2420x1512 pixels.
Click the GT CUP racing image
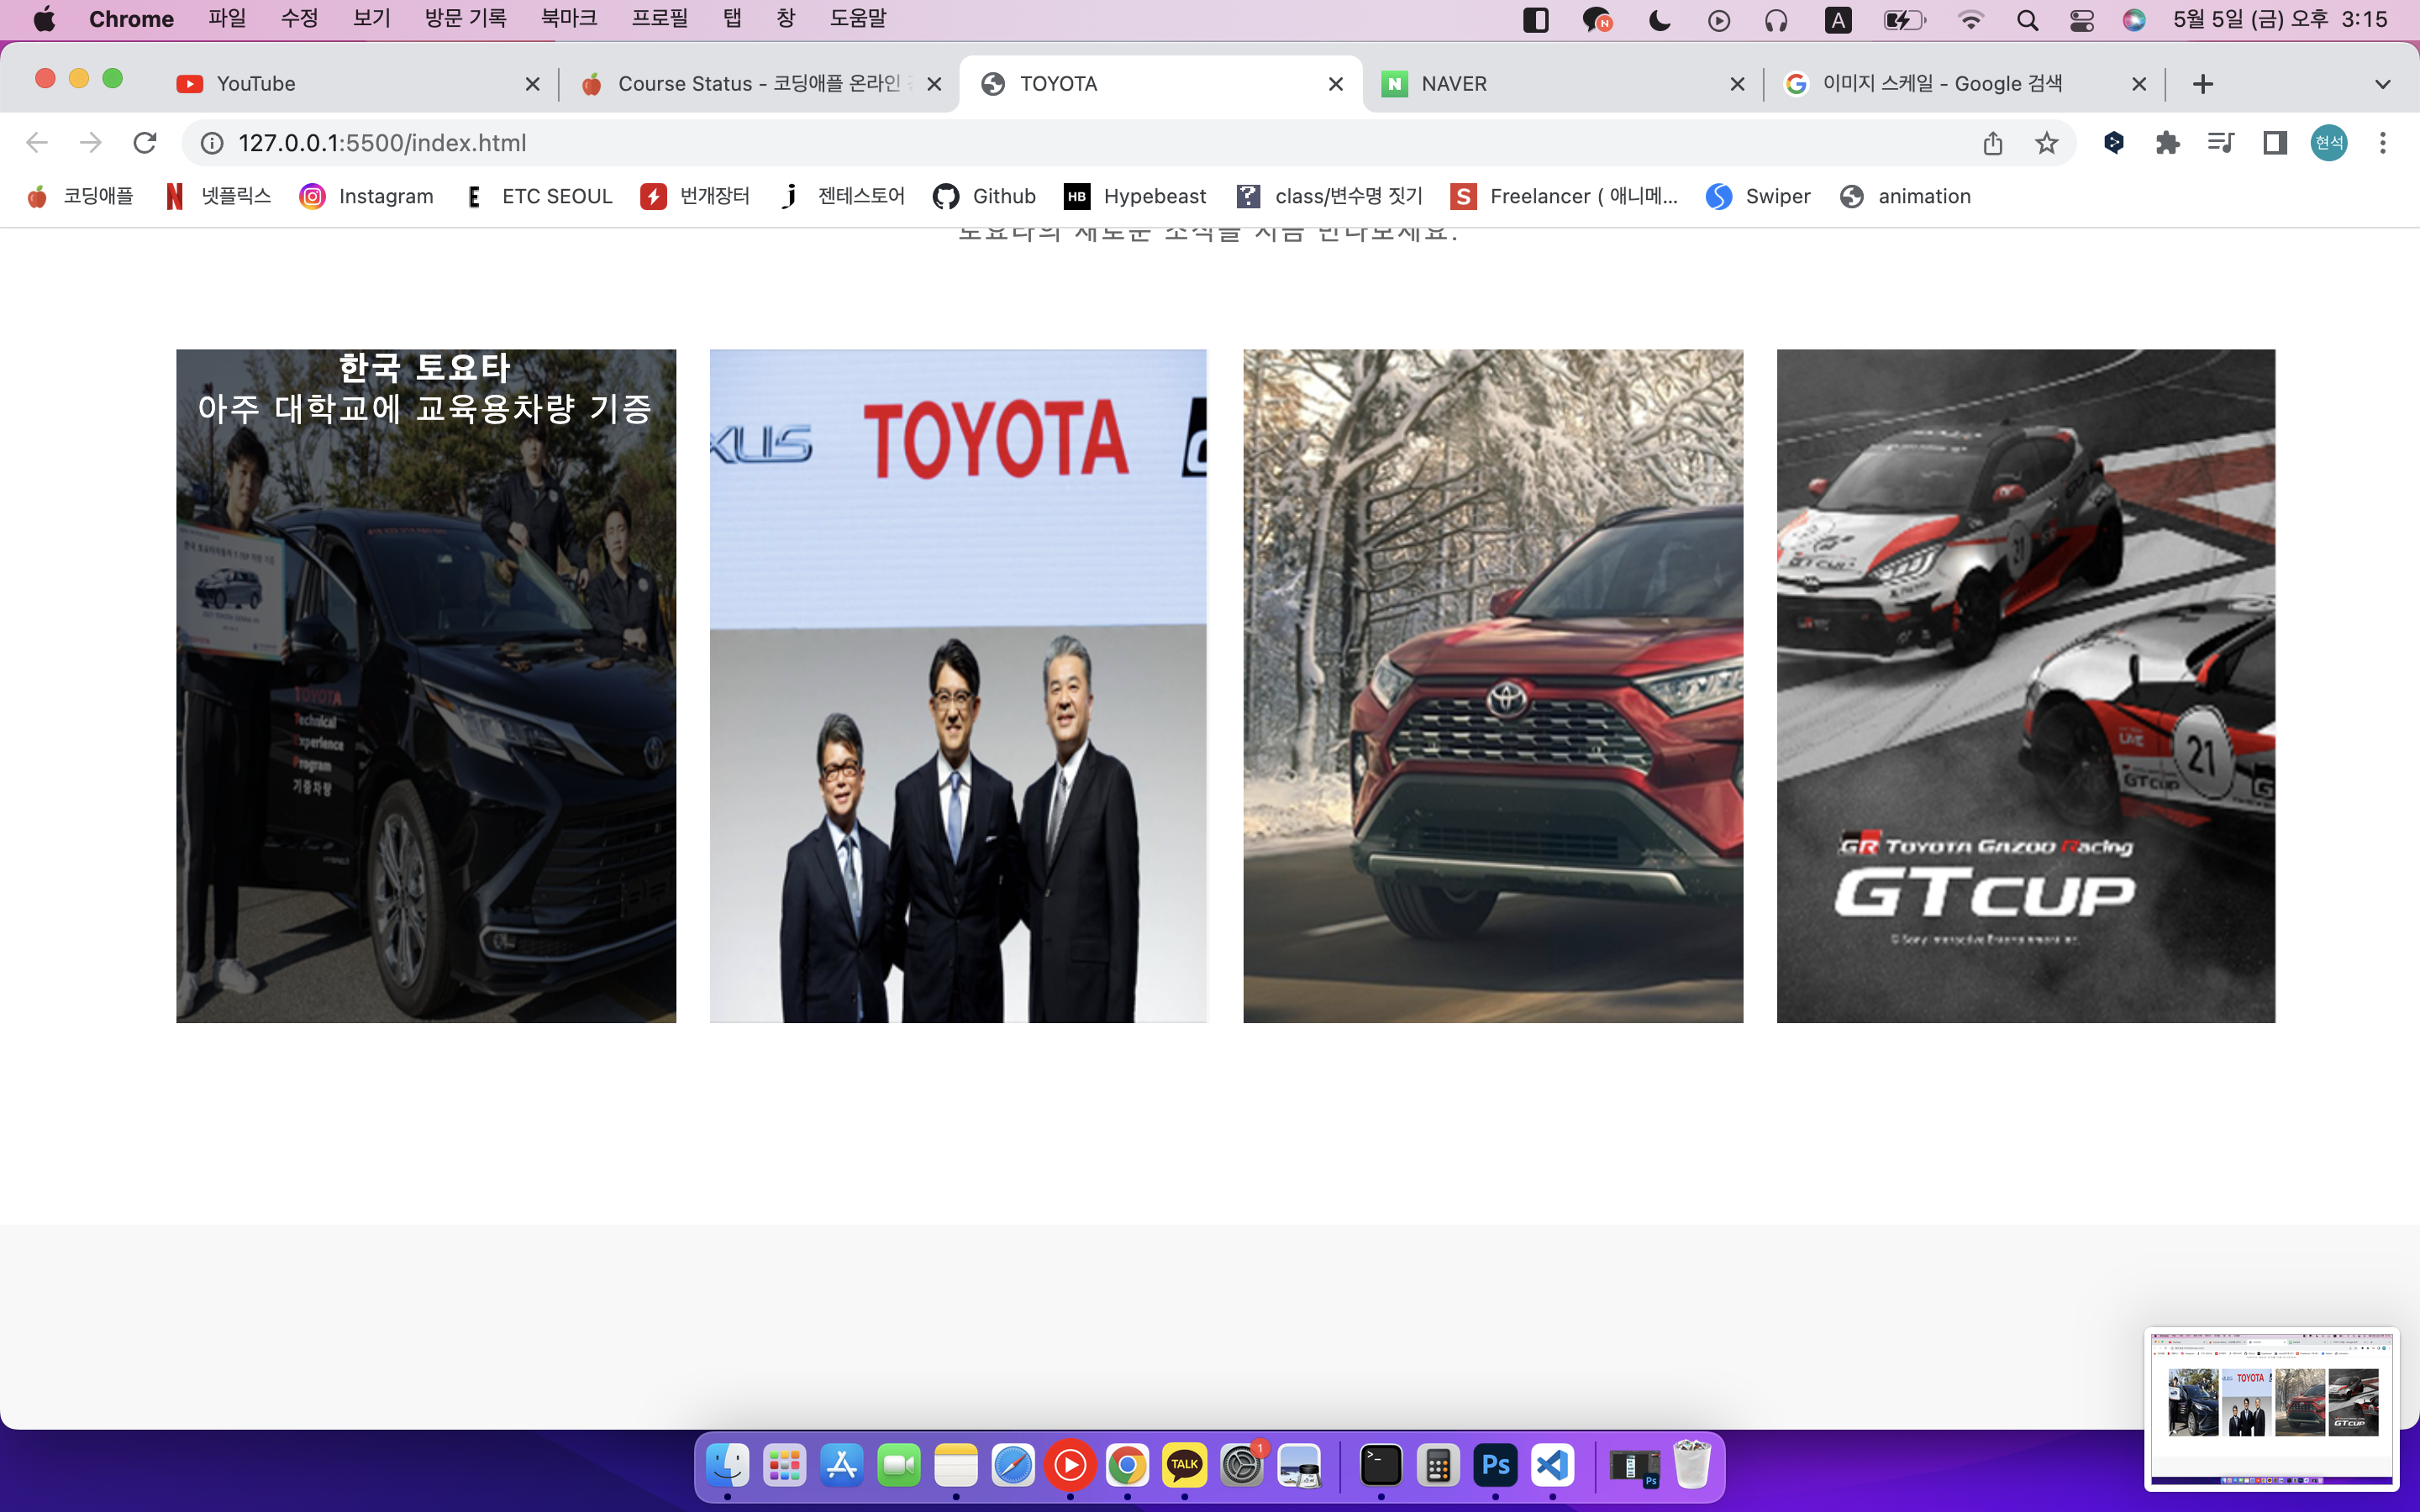(x=2026, y=685)
